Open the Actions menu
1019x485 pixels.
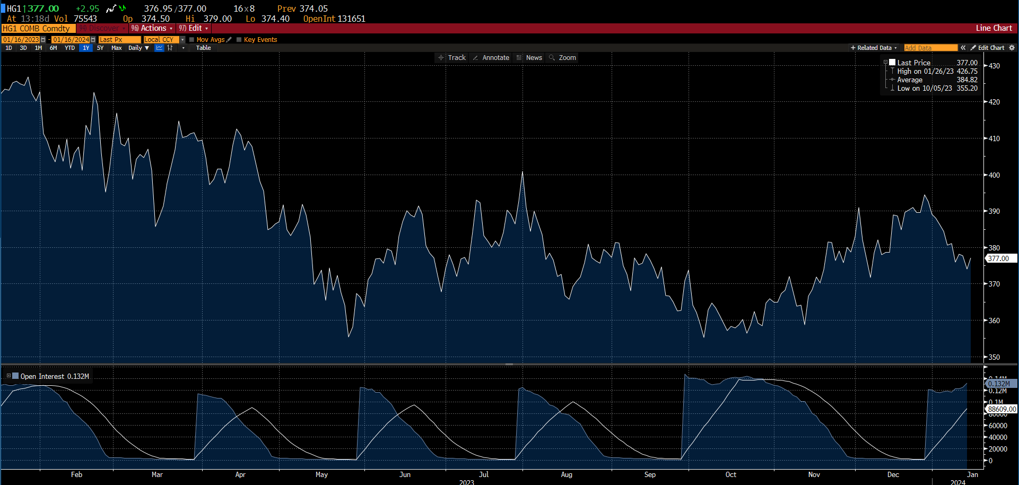pos(153,28)
